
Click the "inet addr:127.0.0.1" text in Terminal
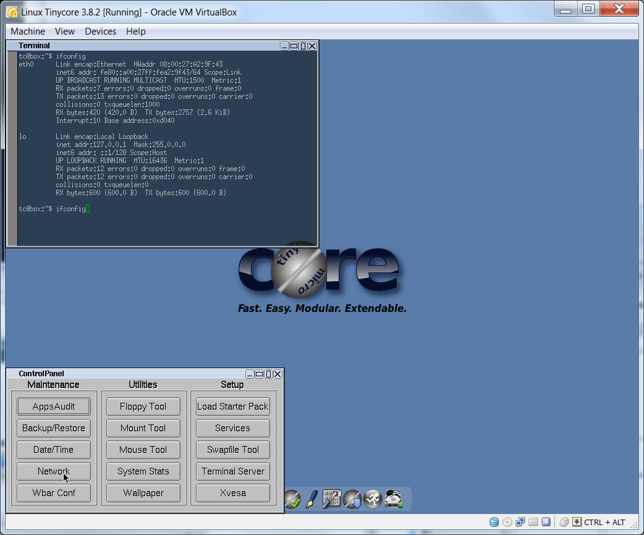click(x=91, y=145)
